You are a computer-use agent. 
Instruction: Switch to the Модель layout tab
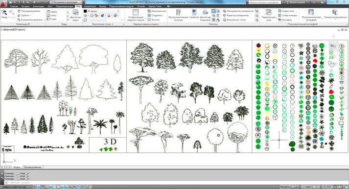tap(17, 167)
